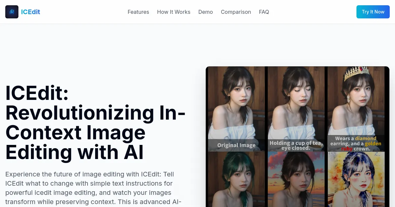Click the "ICEdit: Revolutionizing In-Context" main heading

pyautogui.click(x=95, y=123)
